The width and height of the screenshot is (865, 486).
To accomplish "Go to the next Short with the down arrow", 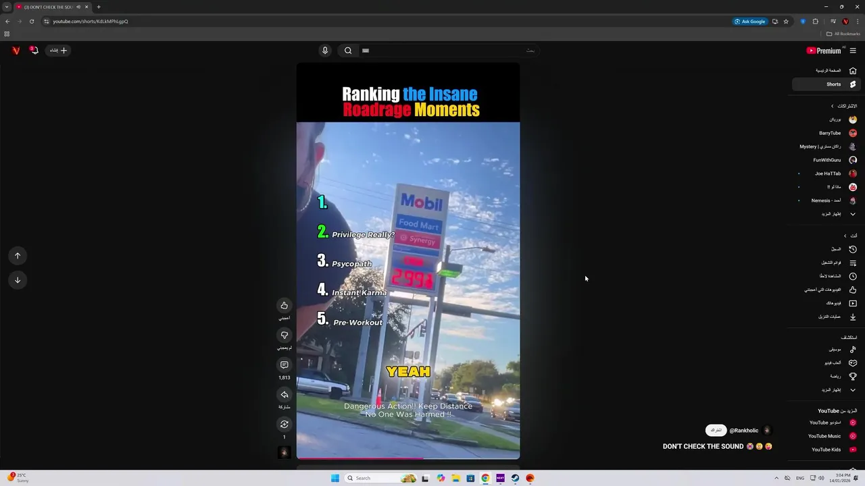I will (x=18, y=279).
